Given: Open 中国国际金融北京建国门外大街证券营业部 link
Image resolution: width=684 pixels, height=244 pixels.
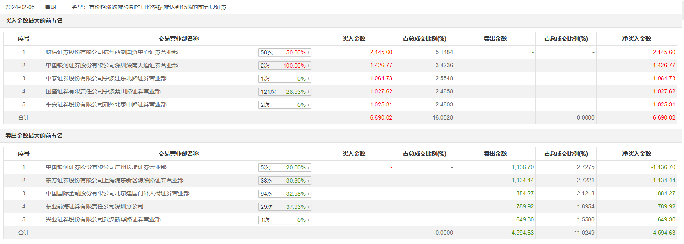Looking at the screenshot, I should (117, 193).
